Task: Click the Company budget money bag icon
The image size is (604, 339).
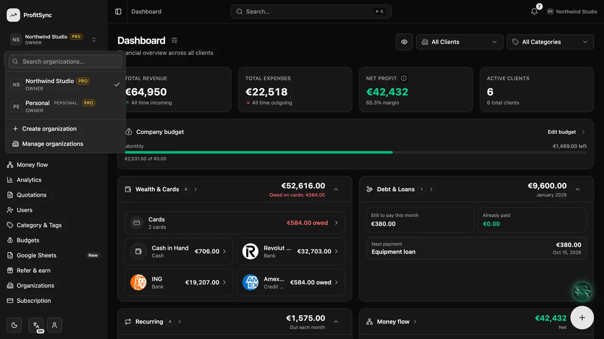Action: tap(128, 132)
